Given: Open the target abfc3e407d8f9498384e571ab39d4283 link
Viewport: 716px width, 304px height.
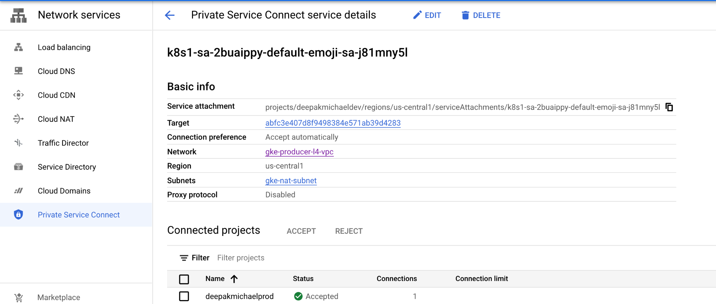Looking at the screenshot, I should pos(333,123).
